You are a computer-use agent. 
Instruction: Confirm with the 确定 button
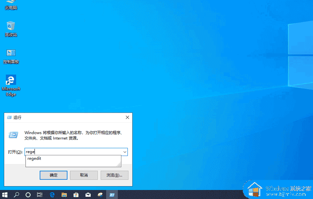click(x=54, y=175)
